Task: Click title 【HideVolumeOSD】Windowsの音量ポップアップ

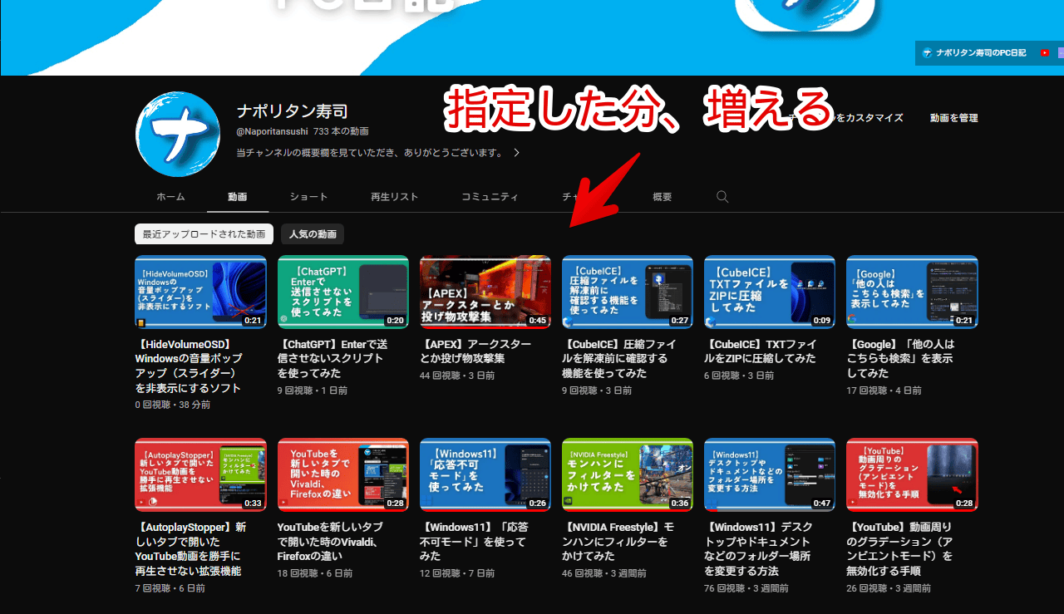Action: [x=190, y=366]
